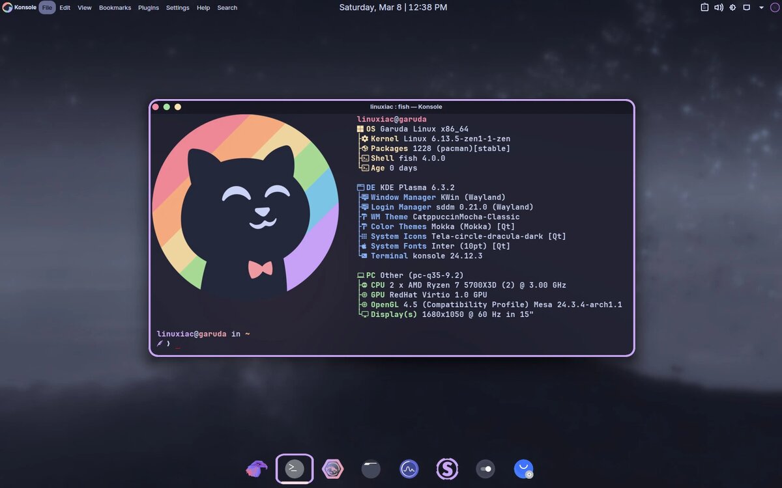Click the Search item in Konsole's menu bar

227,7
